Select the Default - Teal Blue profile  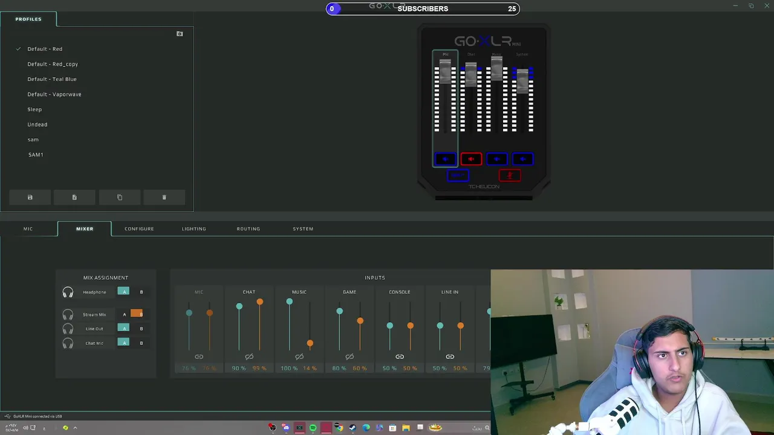(x=52, y=79)
